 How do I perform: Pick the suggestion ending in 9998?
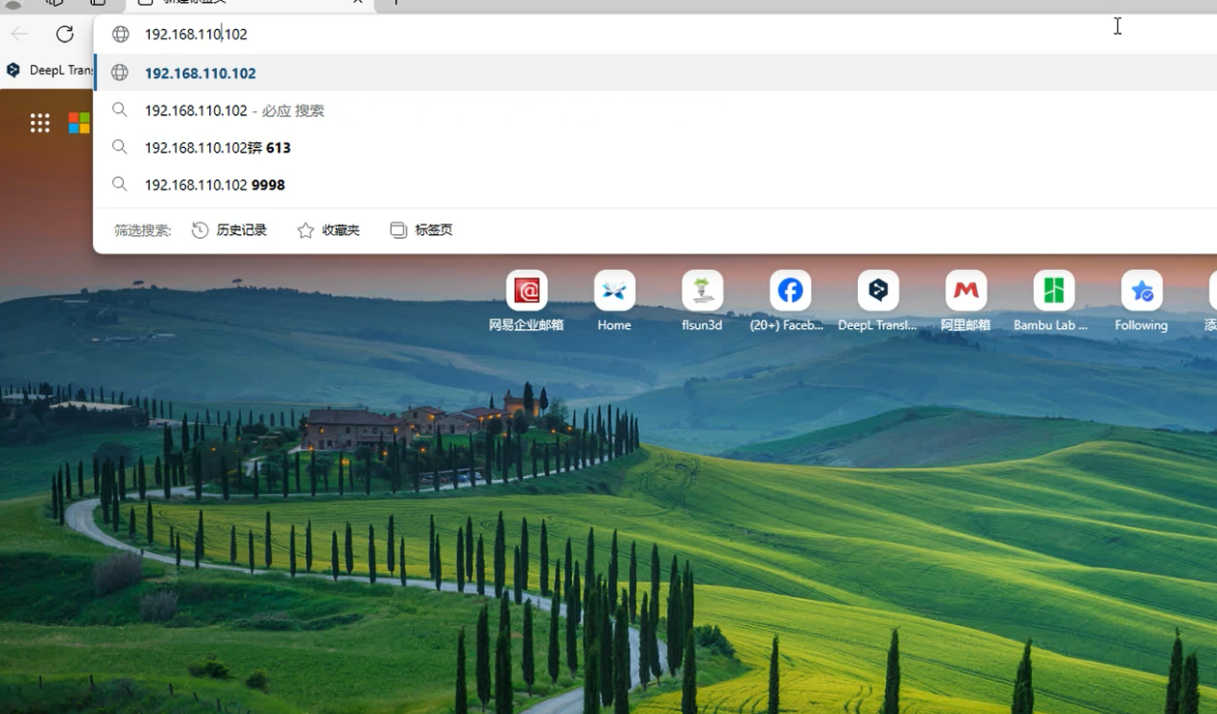[214, 185]
